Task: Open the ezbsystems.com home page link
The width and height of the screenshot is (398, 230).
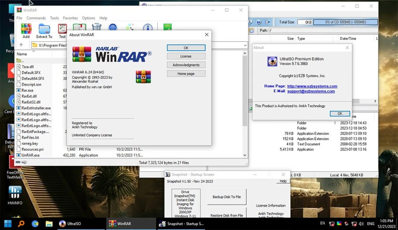Action: click(x=312, y=86)
